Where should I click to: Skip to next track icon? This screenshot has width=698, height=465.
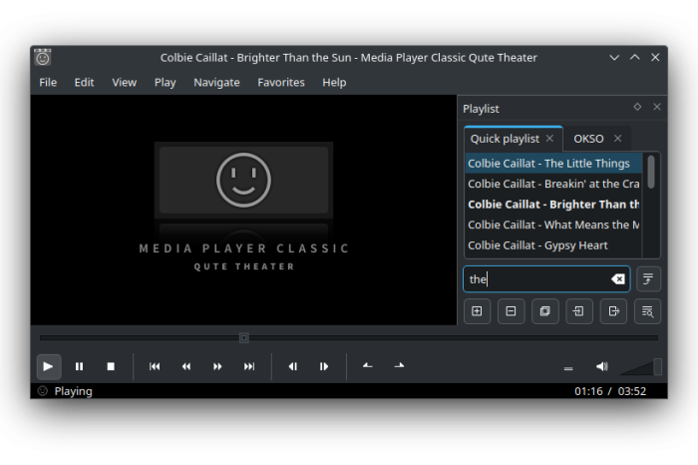(249, 366)
